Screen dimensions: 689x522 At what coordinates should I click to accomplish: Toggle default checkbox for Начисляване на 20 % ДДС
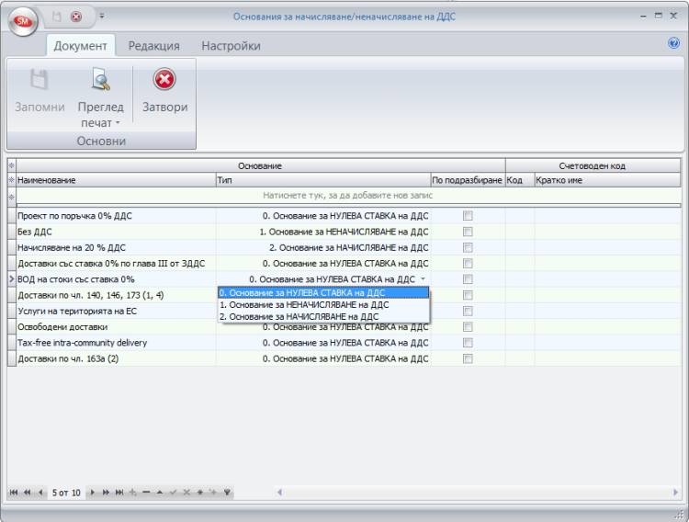tap(468, 247)
